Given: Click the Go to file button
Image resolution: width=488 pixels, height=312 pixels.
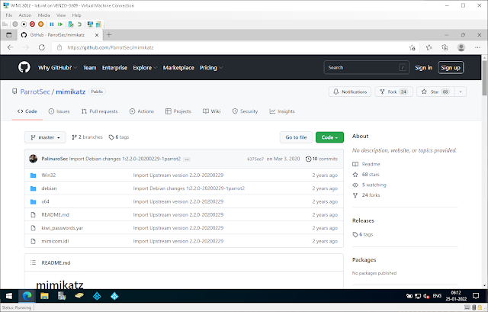Looking at the screenshot, I should coord(296,137).
